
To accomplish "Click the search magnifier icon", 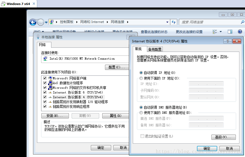I will [x=242, y=22].
